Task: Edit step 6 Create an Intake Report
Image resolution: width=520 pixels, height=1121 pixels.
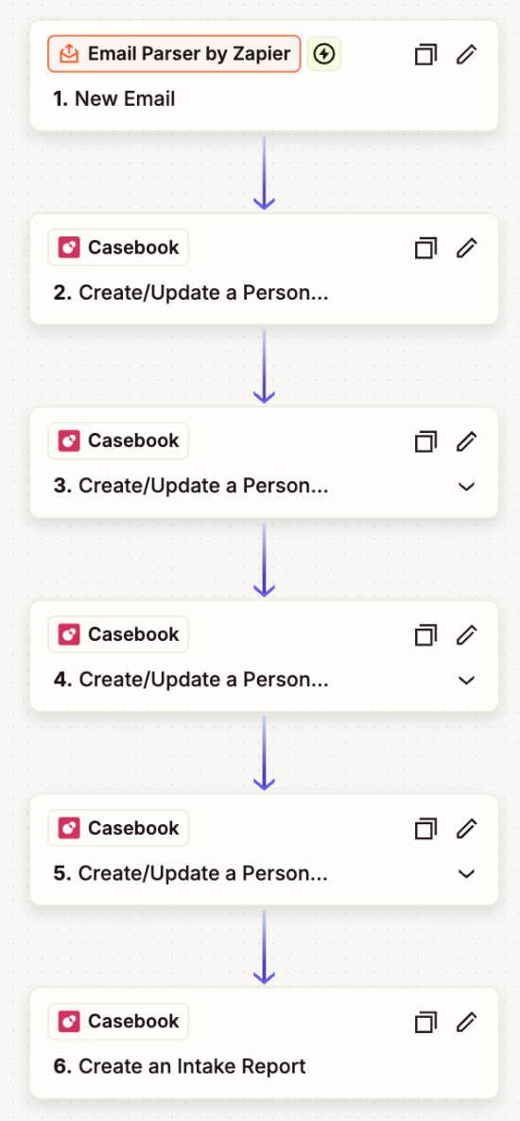Action: (x=466, y=1023)
